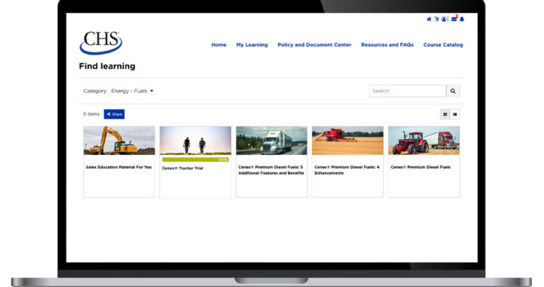Select the two men walking thumbnail
This screenshot has width=544, height=287.
pyautogui.click(x=196, y=140)
